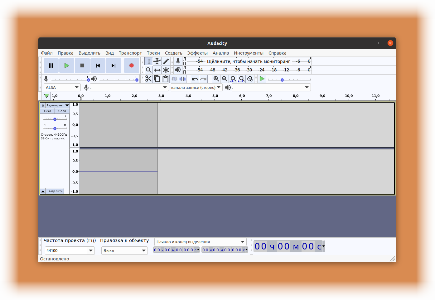Redo the last undone action
The height and width of the screenshot is (300, 435).
click(x=203, y=79)
